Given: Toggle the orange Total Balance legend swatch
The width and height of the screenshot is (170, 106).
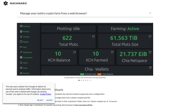Looking at the screenshot, I should 99,74.
